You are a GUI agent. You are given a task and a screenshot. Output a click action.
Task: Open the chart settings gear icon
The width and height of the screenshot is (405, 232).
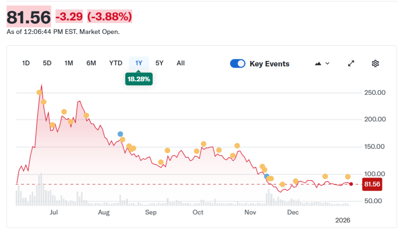[x=375, y=64]
